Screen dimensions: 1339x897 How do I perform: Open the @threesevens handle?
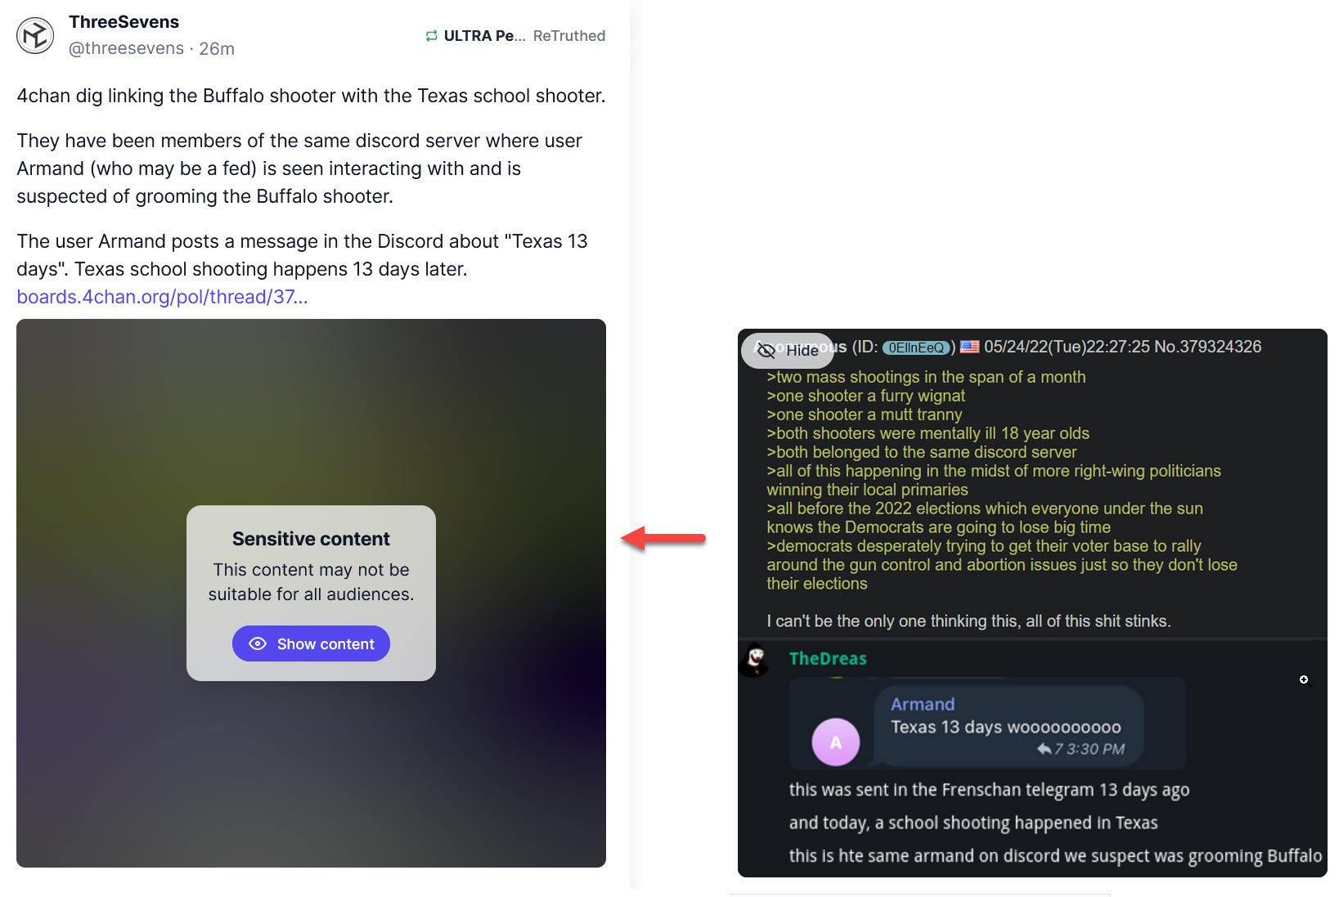[126, 48]
